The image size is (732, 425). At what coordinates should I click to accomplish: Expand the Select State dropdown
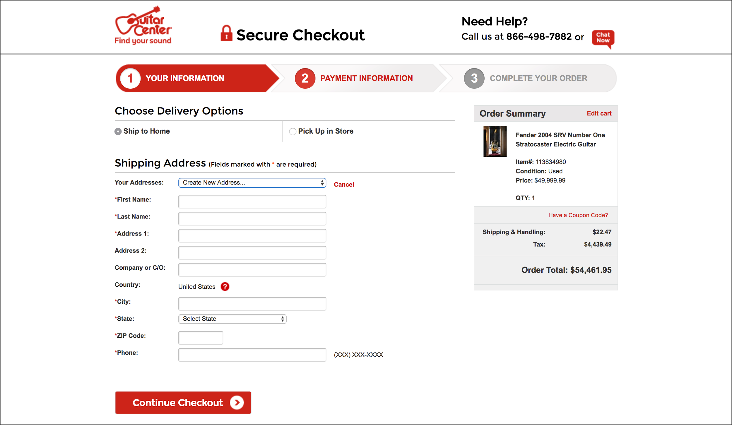click(232, 319)
